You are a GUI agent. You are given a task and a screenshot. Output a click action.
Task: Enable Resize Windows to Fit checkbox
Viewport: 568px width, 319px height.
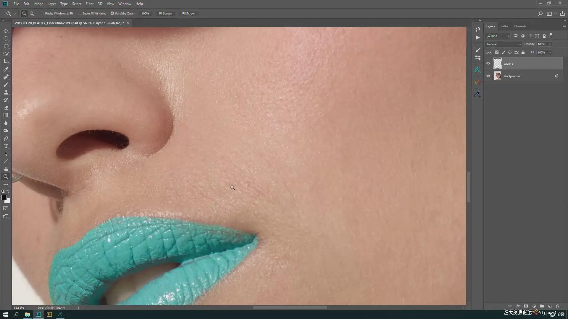[x=42, y=13]
